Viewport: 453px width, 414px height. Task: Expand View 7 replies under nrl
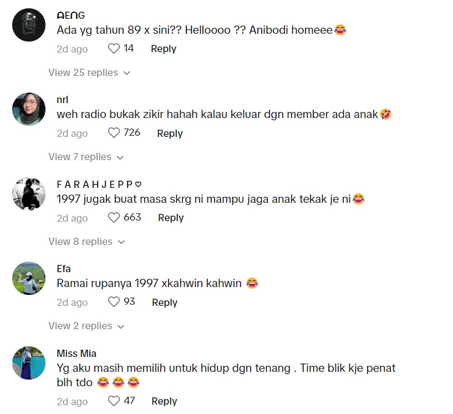(86, 157)
